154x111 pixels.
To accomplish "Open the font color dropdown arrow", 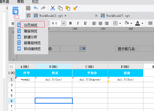I will [142, 23].
